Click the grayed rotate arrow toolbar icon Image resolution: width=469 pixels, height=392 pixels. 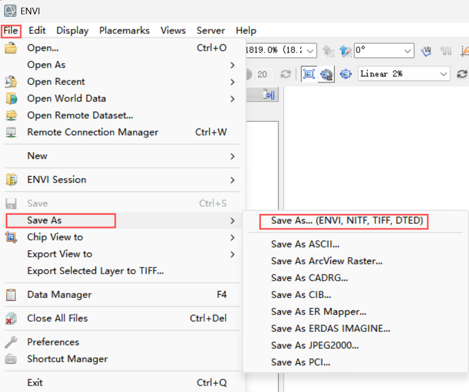(328, 51)
